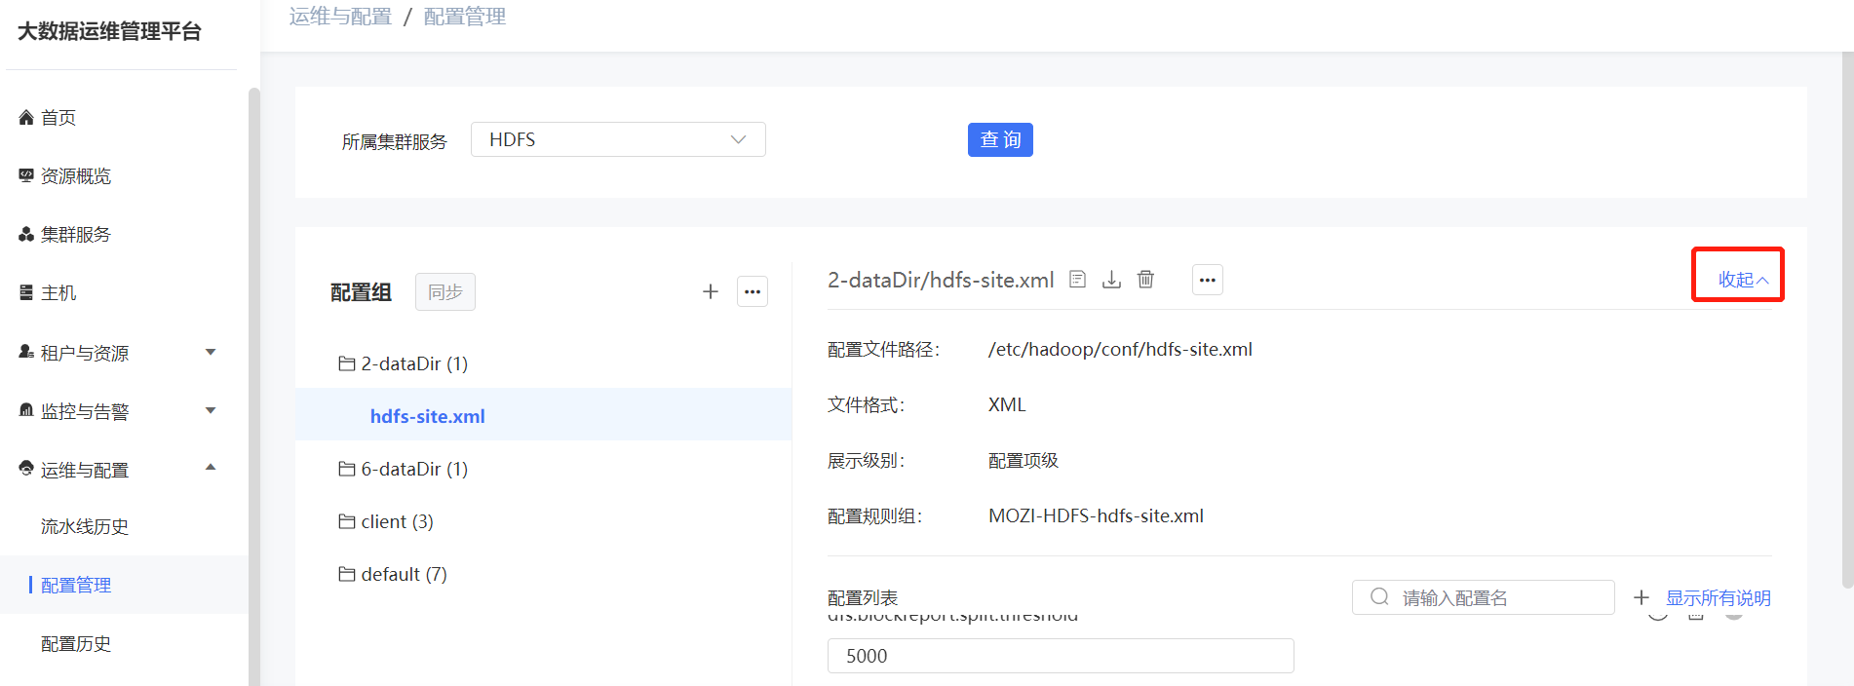Expand the 租户与资源 sidebar menu
Image resolution: width=1854 pixels, height=686 pixels.
[x=117, y=353]
